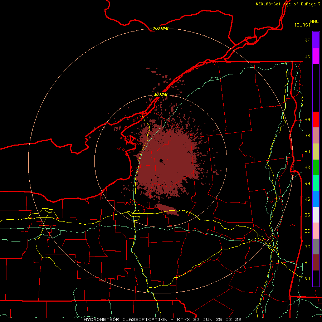Click the '50 NMI' range ring label
The height and width of the screenshot is (322, 322).
click(161, 94)
